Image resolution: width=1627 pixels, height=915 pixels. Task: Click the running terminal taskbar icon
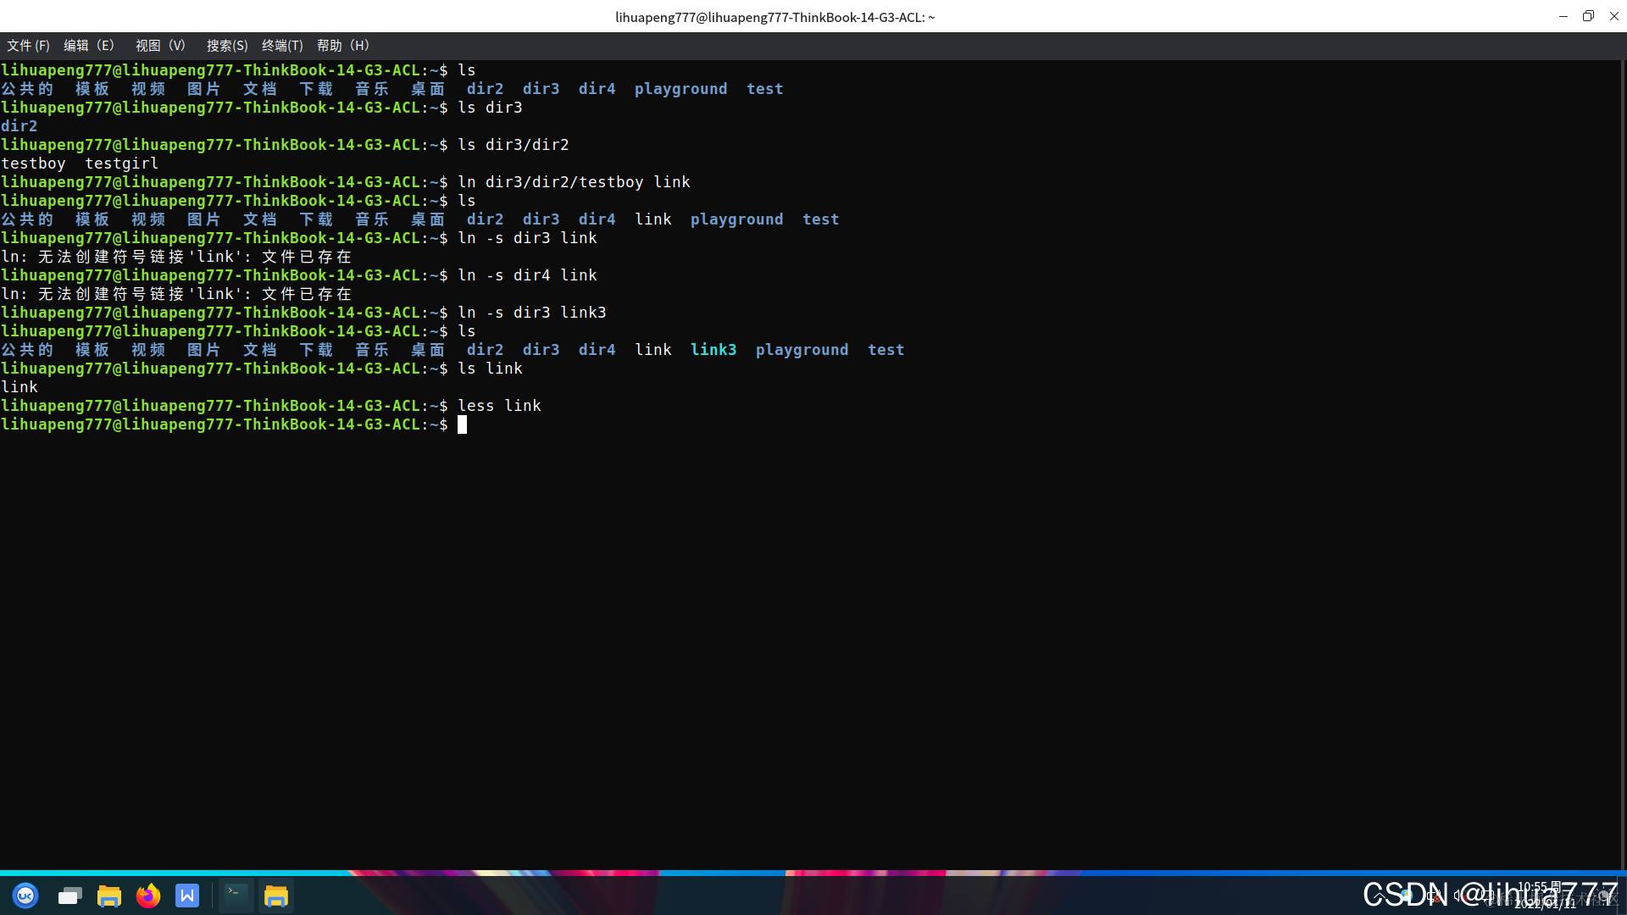(236, 896)
